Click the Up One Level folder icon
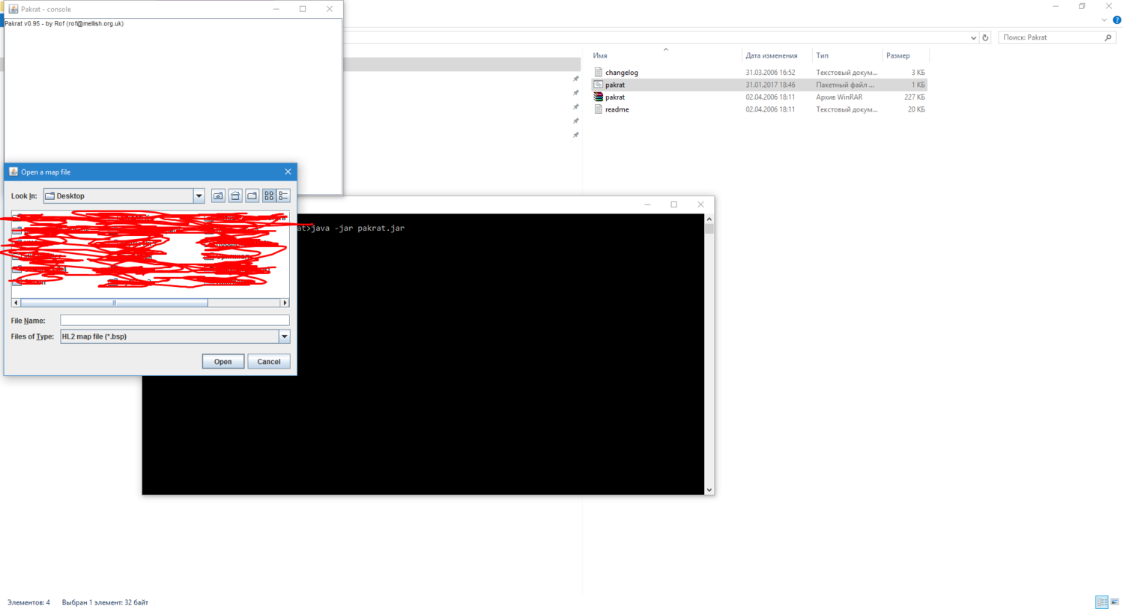Image resolution: width=1123 pixels, height=609 pixels. (x=218, y=196)
